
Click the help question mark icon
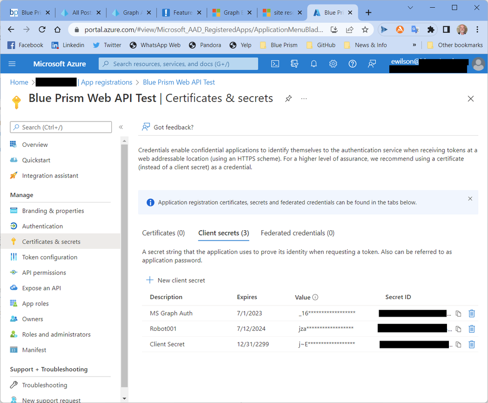point(352,64)
